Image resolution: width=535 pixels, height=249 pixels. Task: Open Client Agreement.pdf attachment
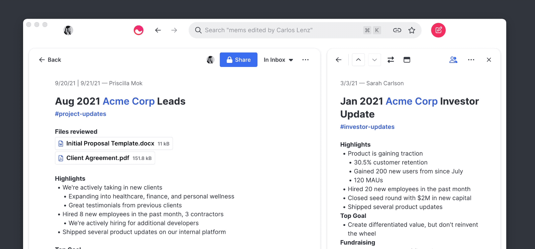[x=105, y=158]
